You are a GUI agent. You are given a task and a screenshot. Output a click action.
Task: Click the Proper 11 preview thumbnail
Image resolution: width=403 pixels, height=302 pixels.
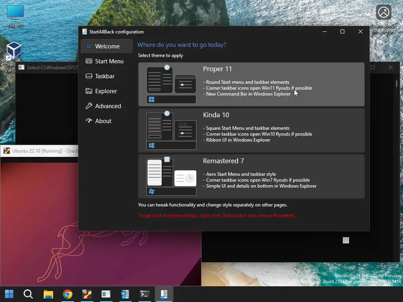tap(171, 84)
